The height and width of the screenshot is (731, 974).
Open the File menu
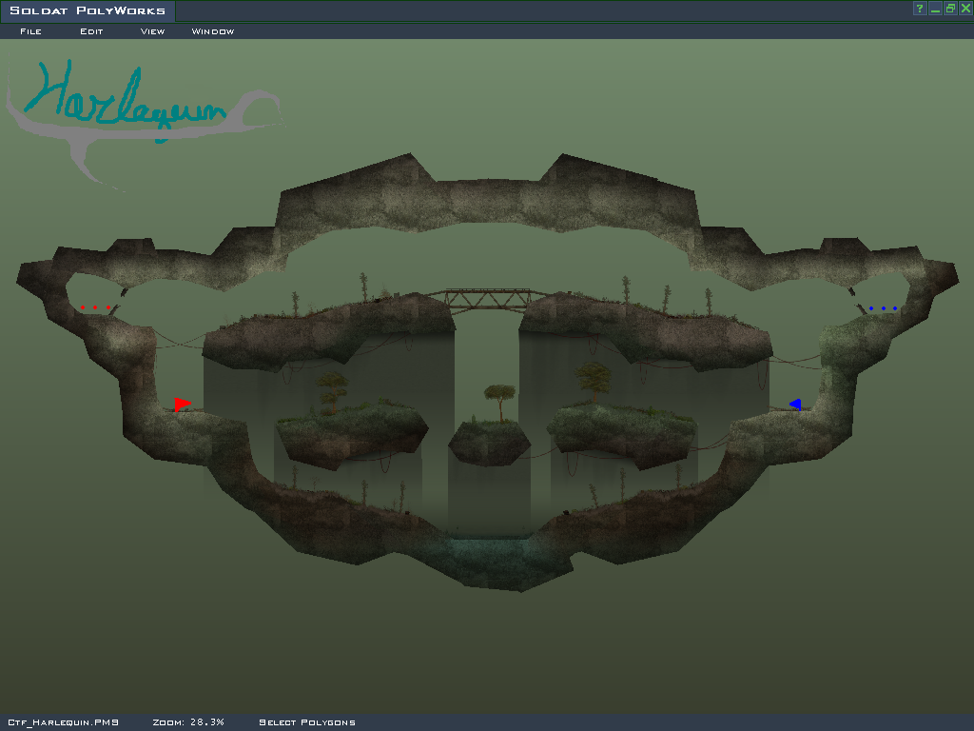[30, 31]
